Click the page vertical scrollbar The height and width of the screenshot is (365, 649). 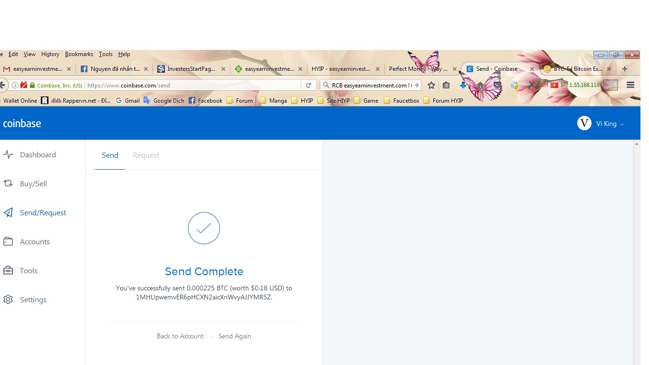tap(637, 252)
